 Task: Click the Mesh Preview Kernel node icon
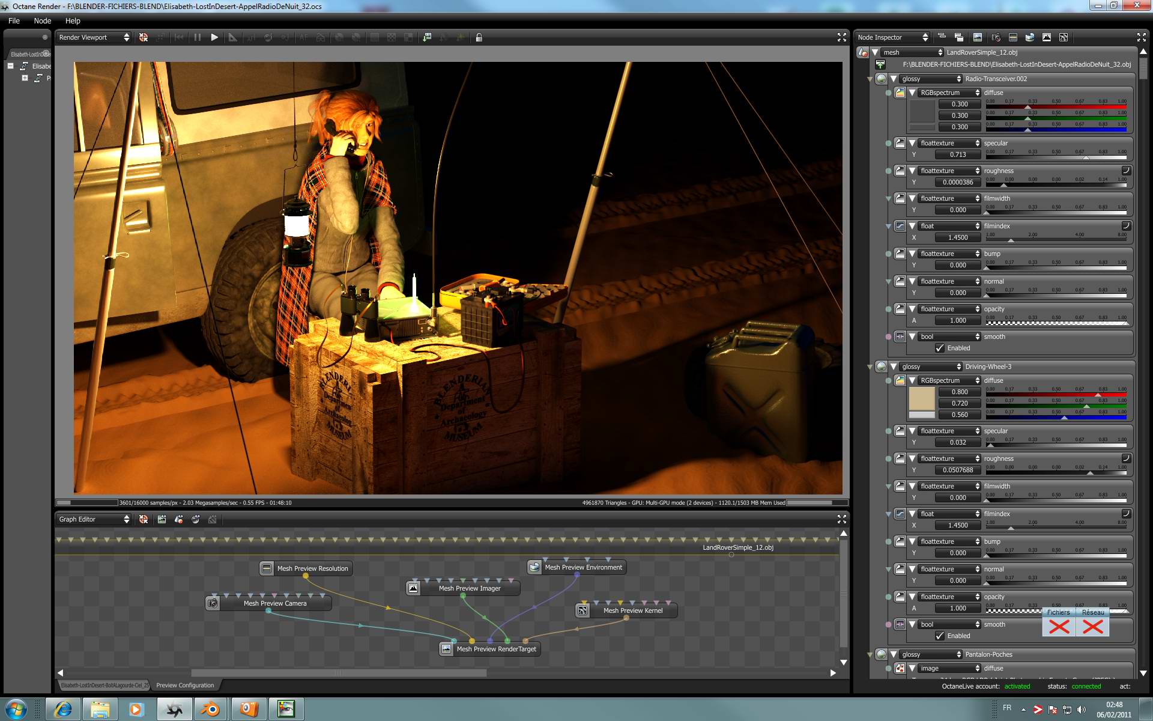click(582, 610)
